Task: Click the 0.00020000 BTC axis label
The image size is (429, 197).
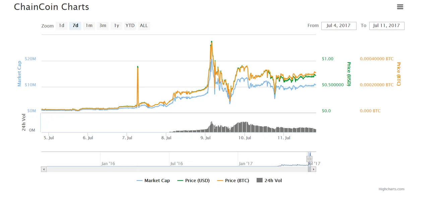Action: (377, 85)
